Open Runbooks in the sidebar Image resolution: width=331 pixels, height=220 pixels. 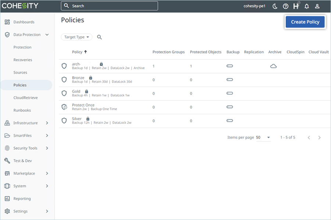tap(22, 110)
